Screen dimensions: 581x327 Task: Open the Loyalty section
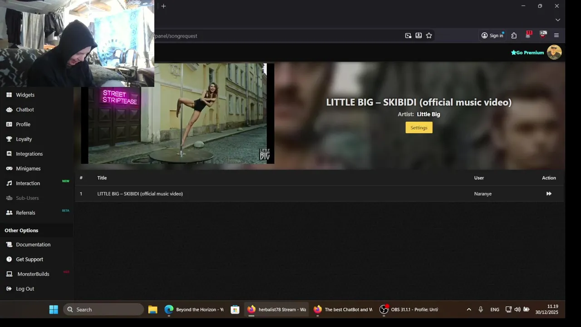pos(24,139)
